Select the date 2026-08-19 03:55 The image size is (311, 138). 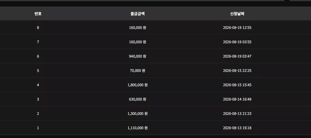(237, 42)
